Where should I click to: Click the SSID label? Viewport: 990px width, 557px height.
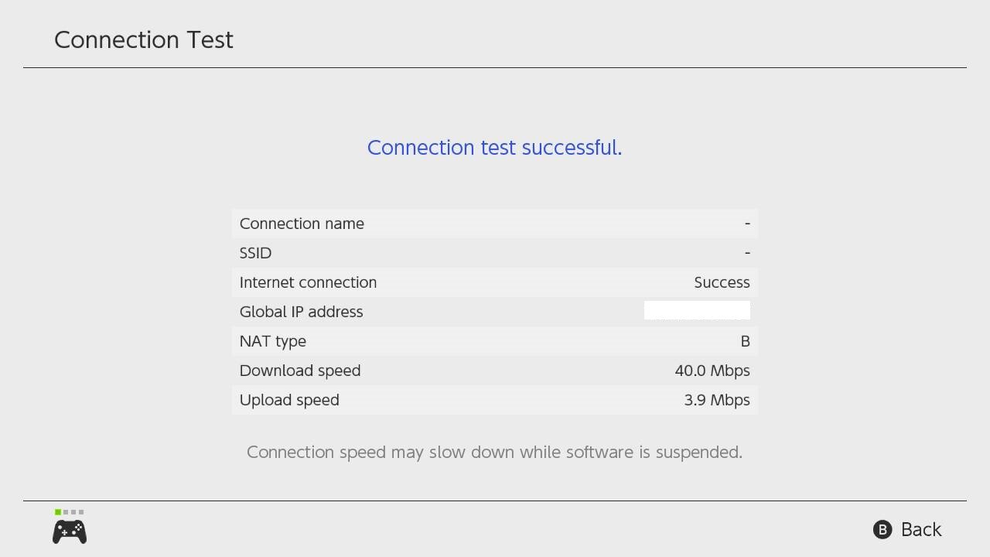click(x=255, y=253)
